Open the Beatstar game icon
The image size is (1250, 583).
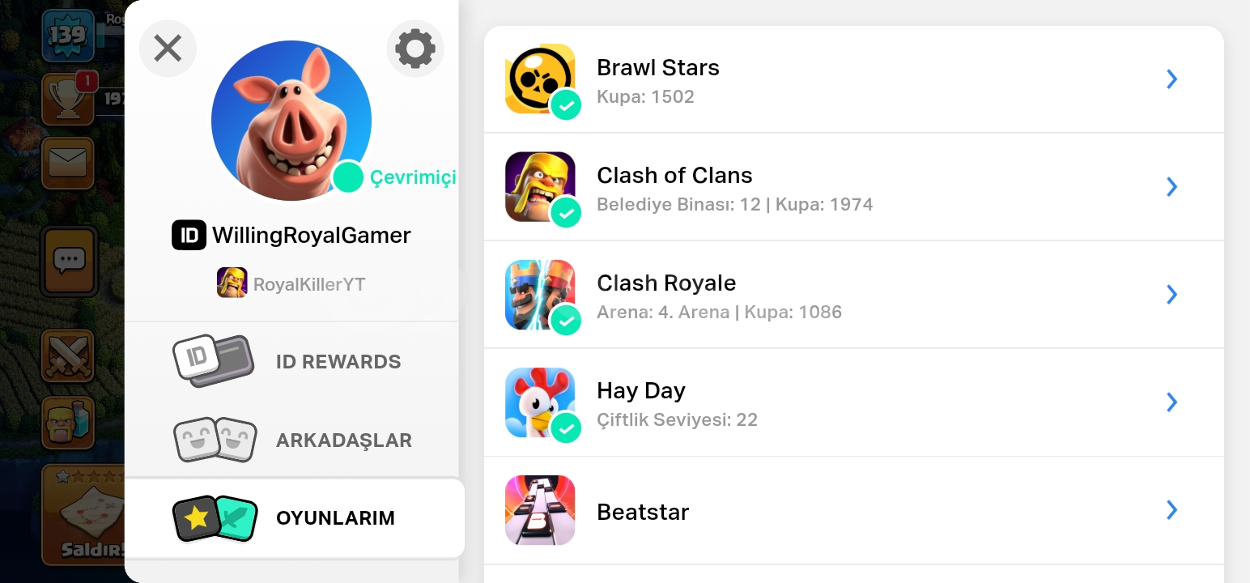point(540,510)
